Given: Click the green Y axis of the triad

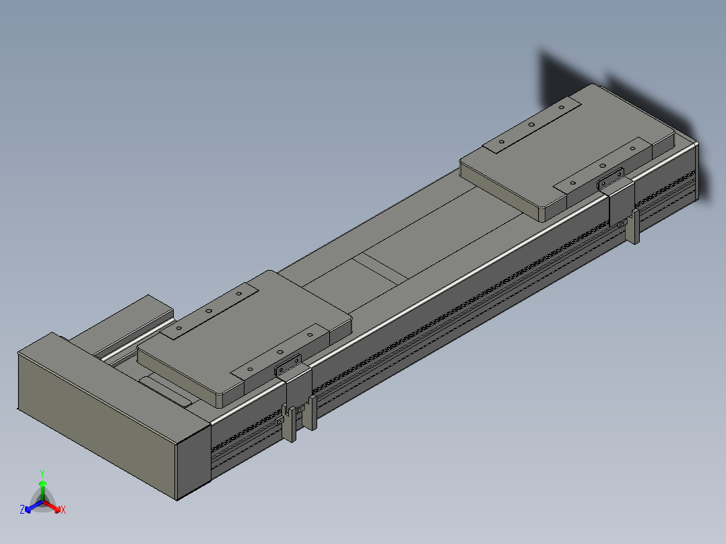Looking at the screenshot, I should pyautogui.click(x=42, y=490).
